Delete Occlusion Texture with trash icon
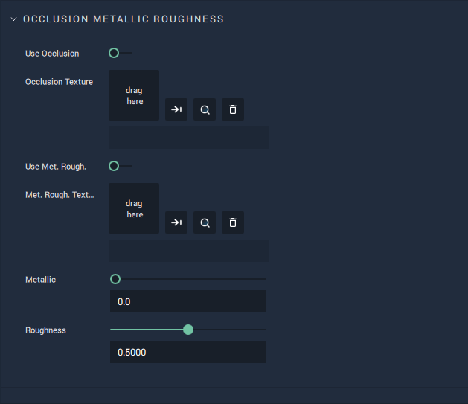468x404 pixels. 233,109
